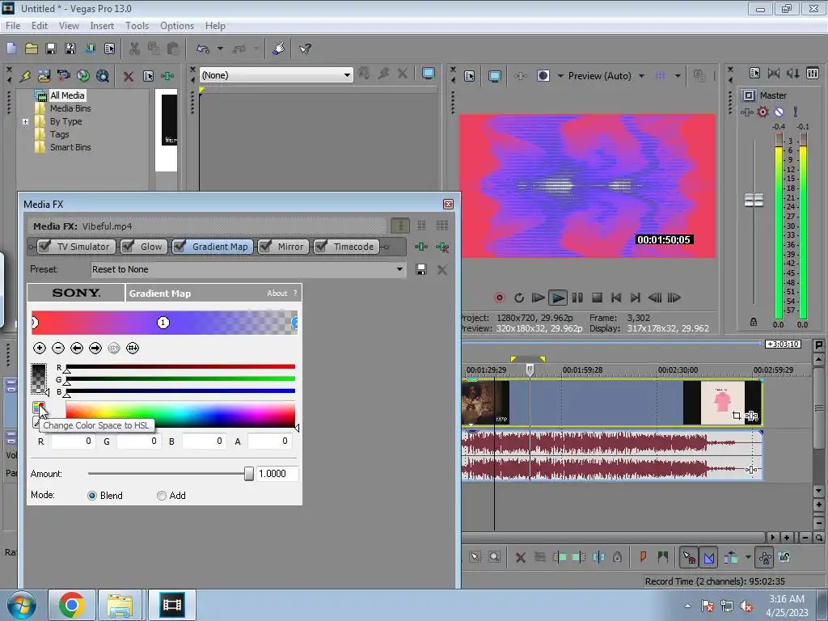Select the Media Bins folder in the tree
Viewport: 828px width, 621px height.
coord(70,108)
